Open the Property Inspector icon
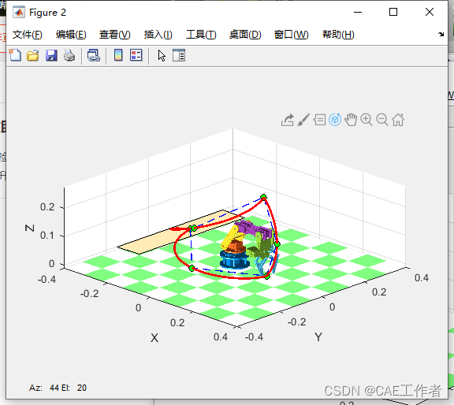 click(179, 55)
